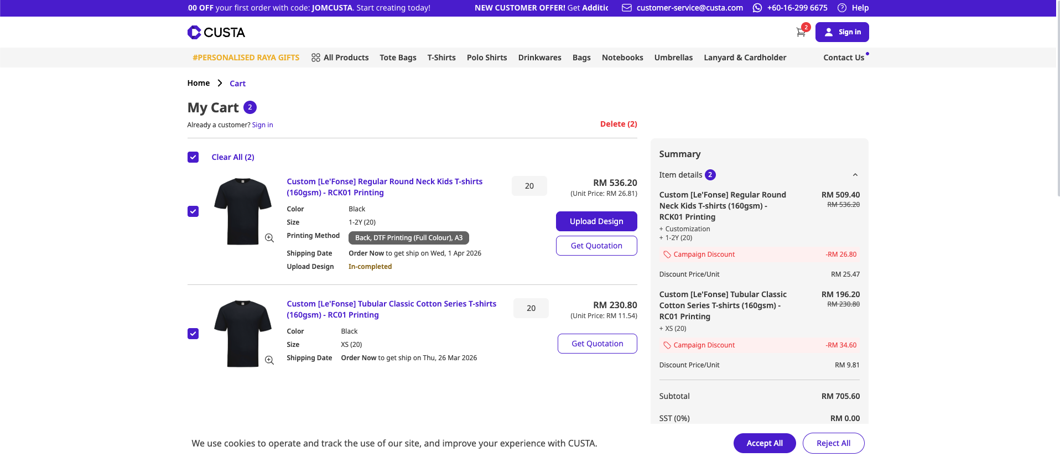This screenshot has width=1060, height=462.
Task: Zoom the Kids T-shirt image magnifier
Action: (x=269, y=238)
